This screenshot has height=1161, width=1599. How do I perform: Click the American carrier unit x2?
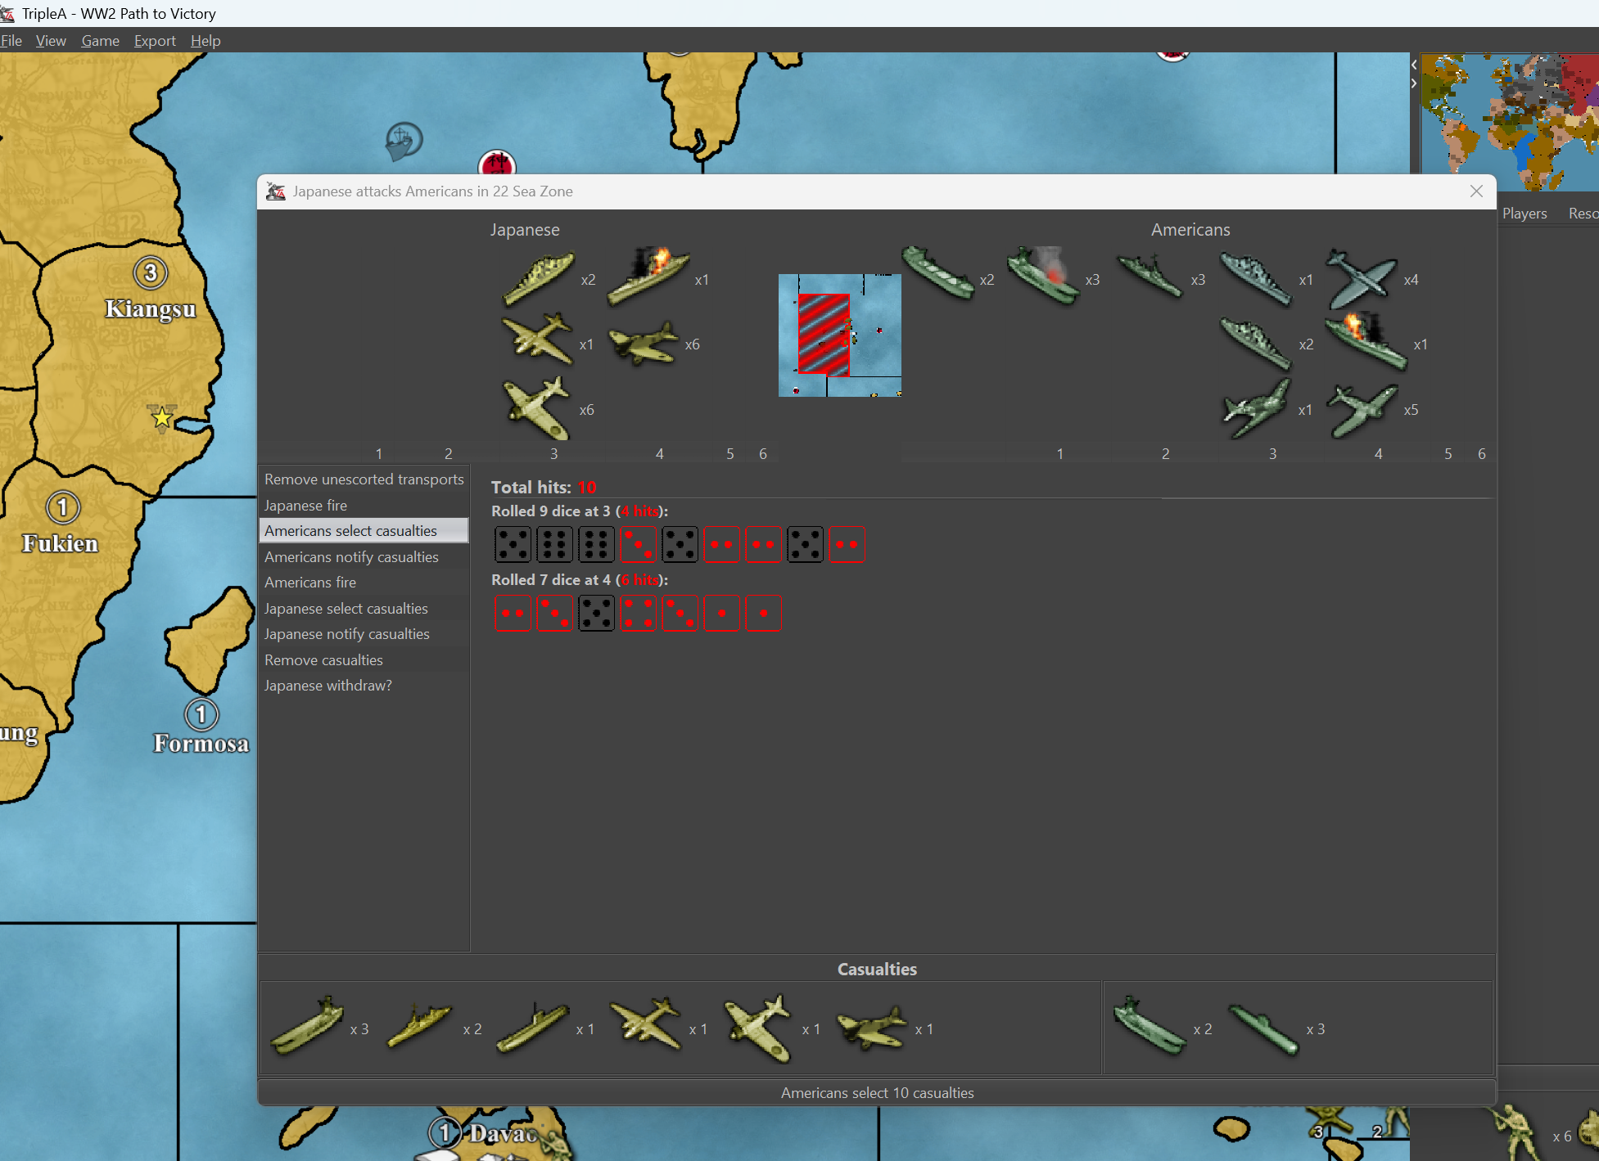(1257, 344)
